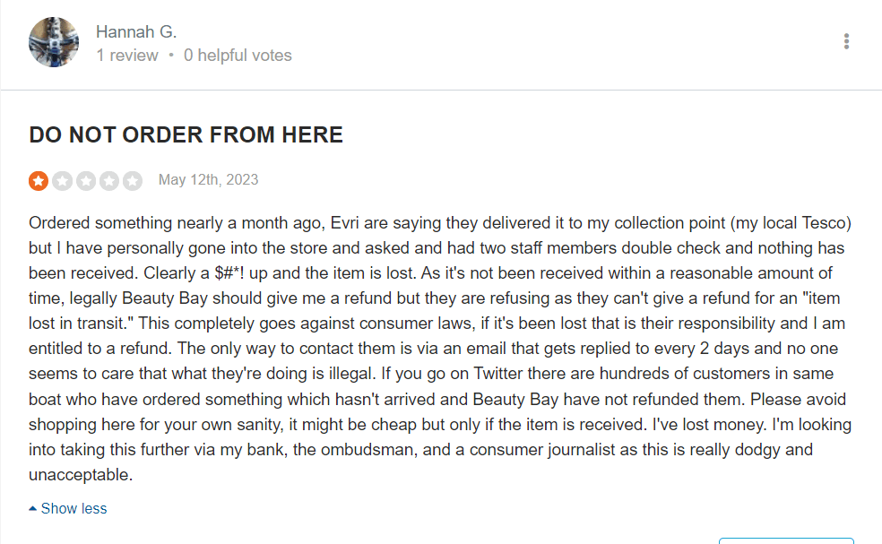Click the "Show less" link text
Screen dimensions: 882x544
click(73, 508)
